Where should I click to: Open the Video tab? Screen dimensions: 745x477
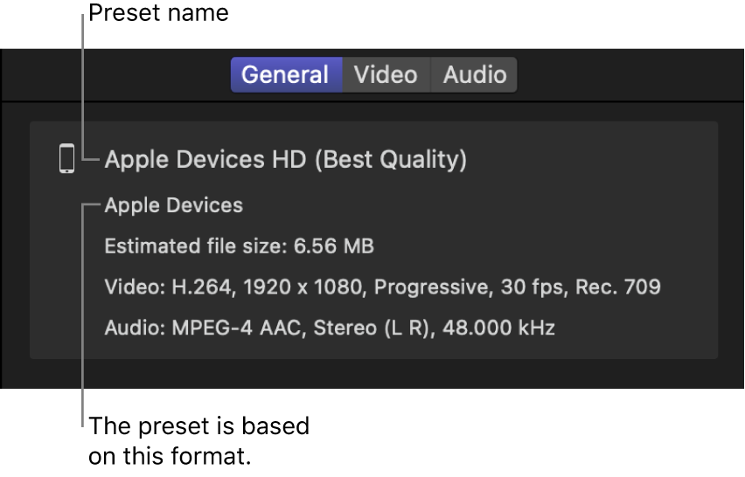(386, 75)
